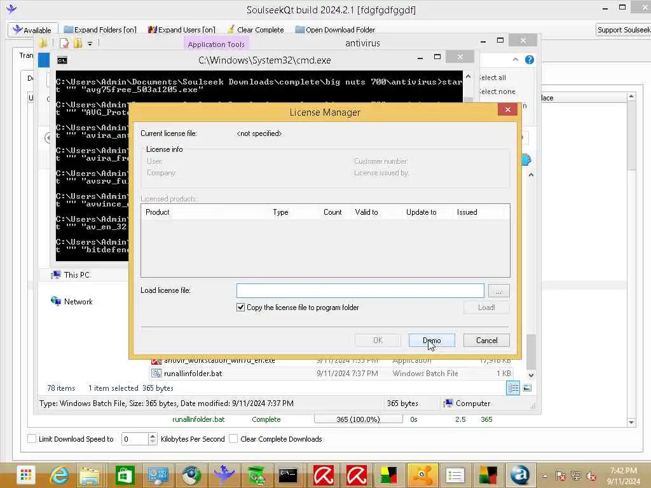
Task: Click into the Load license file field
Action: [360, 290]
